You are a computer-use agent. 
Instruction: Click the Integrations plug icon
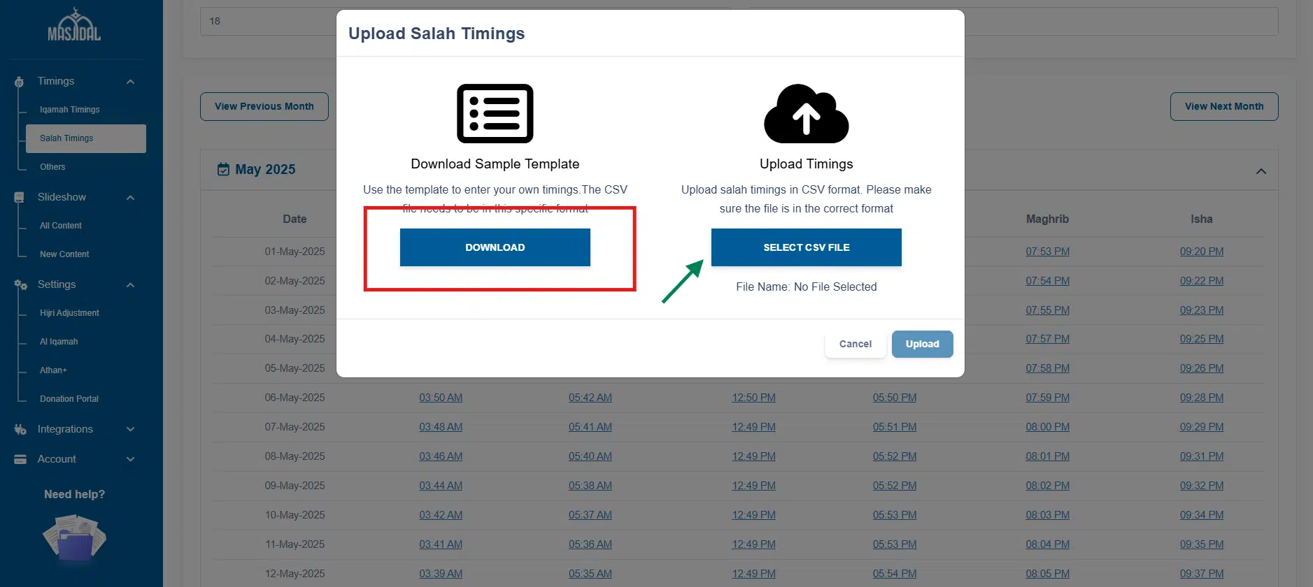(x=20, y=429)
